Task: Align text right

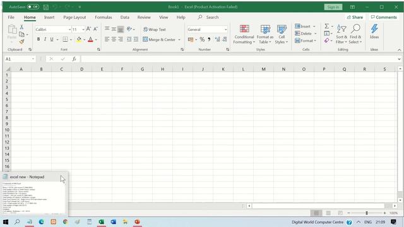Action: pos(121,39)
